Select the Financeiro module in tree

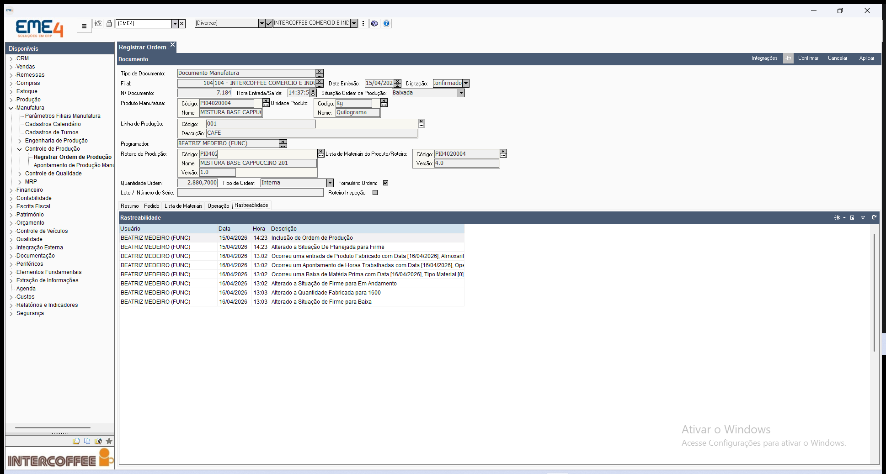click(30, 190)
